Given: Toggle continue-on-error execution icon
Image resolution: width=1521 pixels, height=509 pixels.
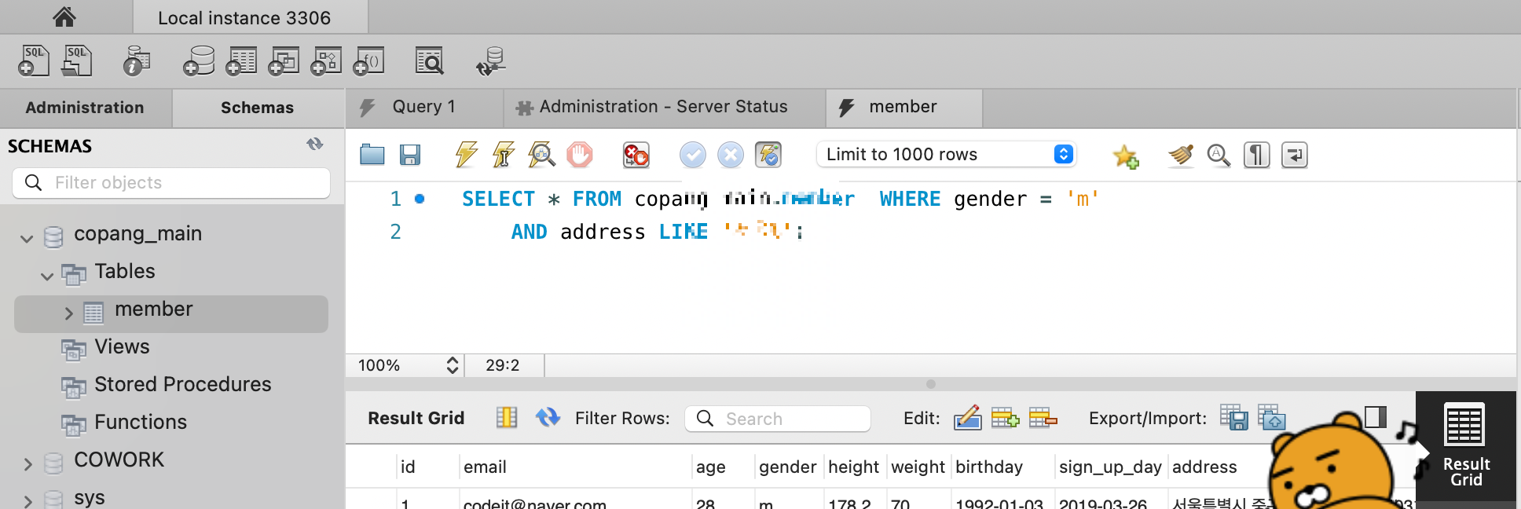Looking at the screenshot, I should pos(636,155).
